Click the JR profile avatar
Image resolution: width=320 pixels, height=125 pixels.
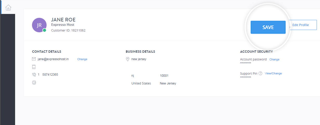tap(39, 25)
